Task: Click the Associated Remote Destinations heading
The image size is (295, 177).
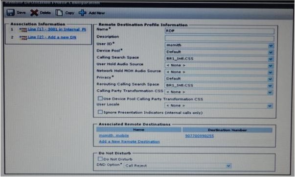Action: [135, 124]
